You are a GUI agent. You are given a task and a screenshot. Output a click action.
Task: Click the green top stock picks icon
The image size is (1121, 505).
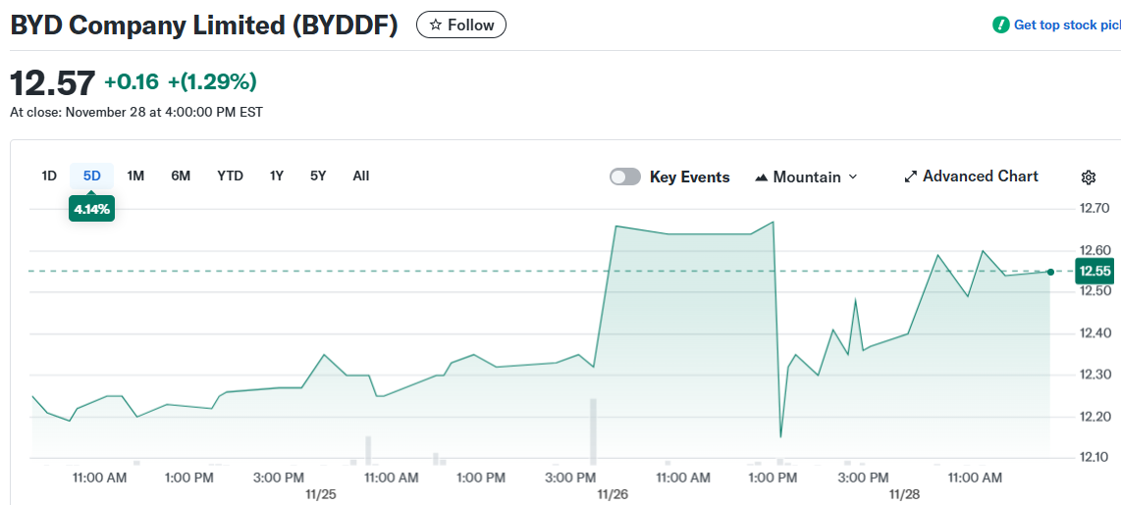pyautogui.click(x=1000, y=25)
